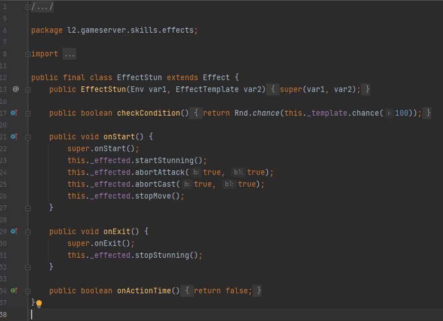The height and width of the screenshot is (321, 443).
Task: Click the _template field reference
Action: click(327, 113)
